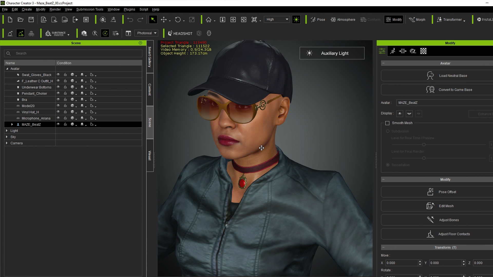The height and width of the screenshot is (277, 493).
Task: Click the Scene search field
Action: [77, 53]
